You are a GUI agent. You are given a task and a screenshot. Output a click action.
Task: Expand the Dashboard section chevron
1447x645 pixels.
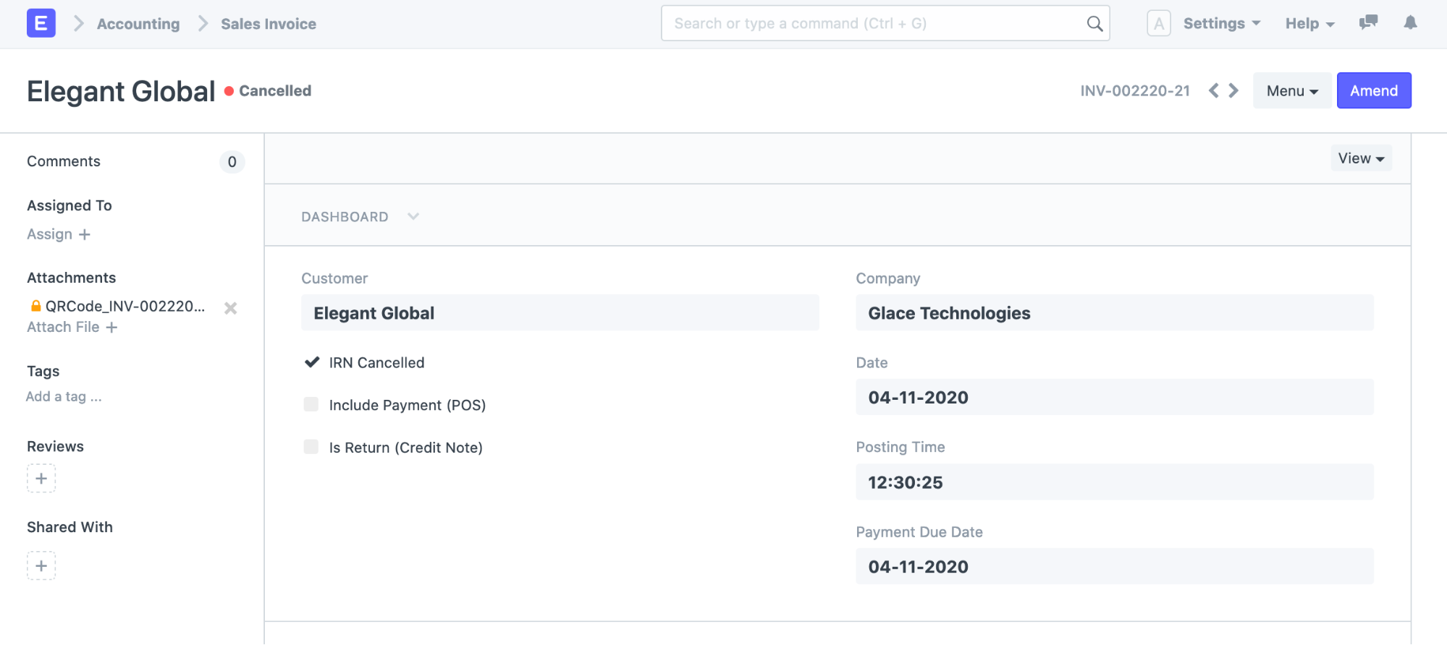[413, 216]
